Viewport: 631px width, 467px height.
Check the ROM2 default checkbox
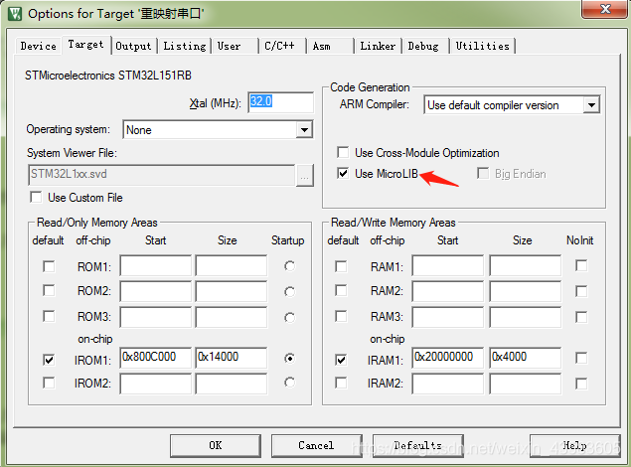click(x=49, y=290)
